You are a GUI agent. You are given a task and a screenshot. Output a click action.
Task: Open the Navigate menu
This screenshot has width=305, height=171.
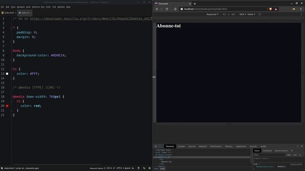[x=20, y=7]
